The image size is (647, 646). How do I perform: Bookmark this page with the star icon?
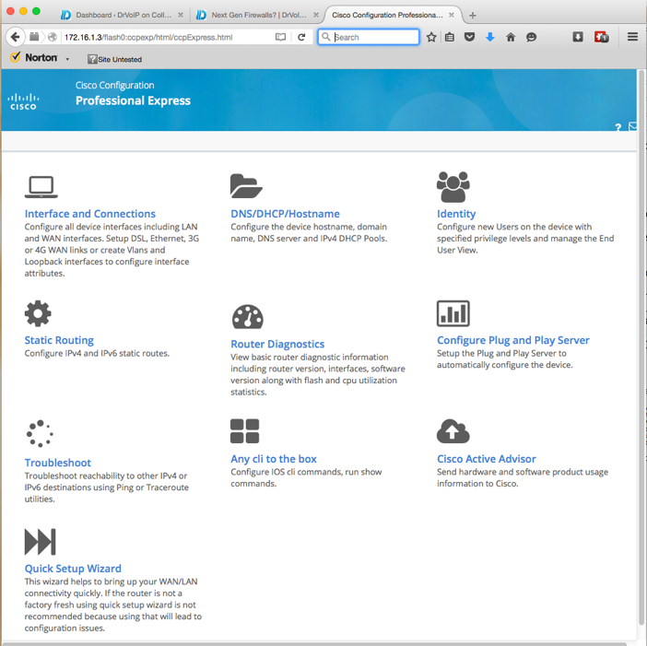point(431,37)
